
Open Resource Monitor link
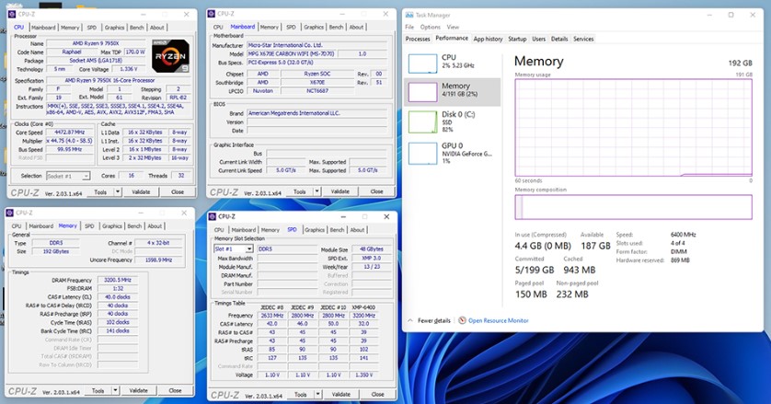click(498, 320)
